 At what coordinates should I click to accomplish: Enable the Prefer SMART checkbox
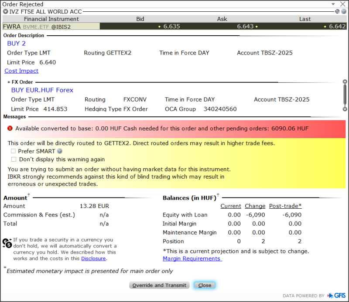coord(14,151)
